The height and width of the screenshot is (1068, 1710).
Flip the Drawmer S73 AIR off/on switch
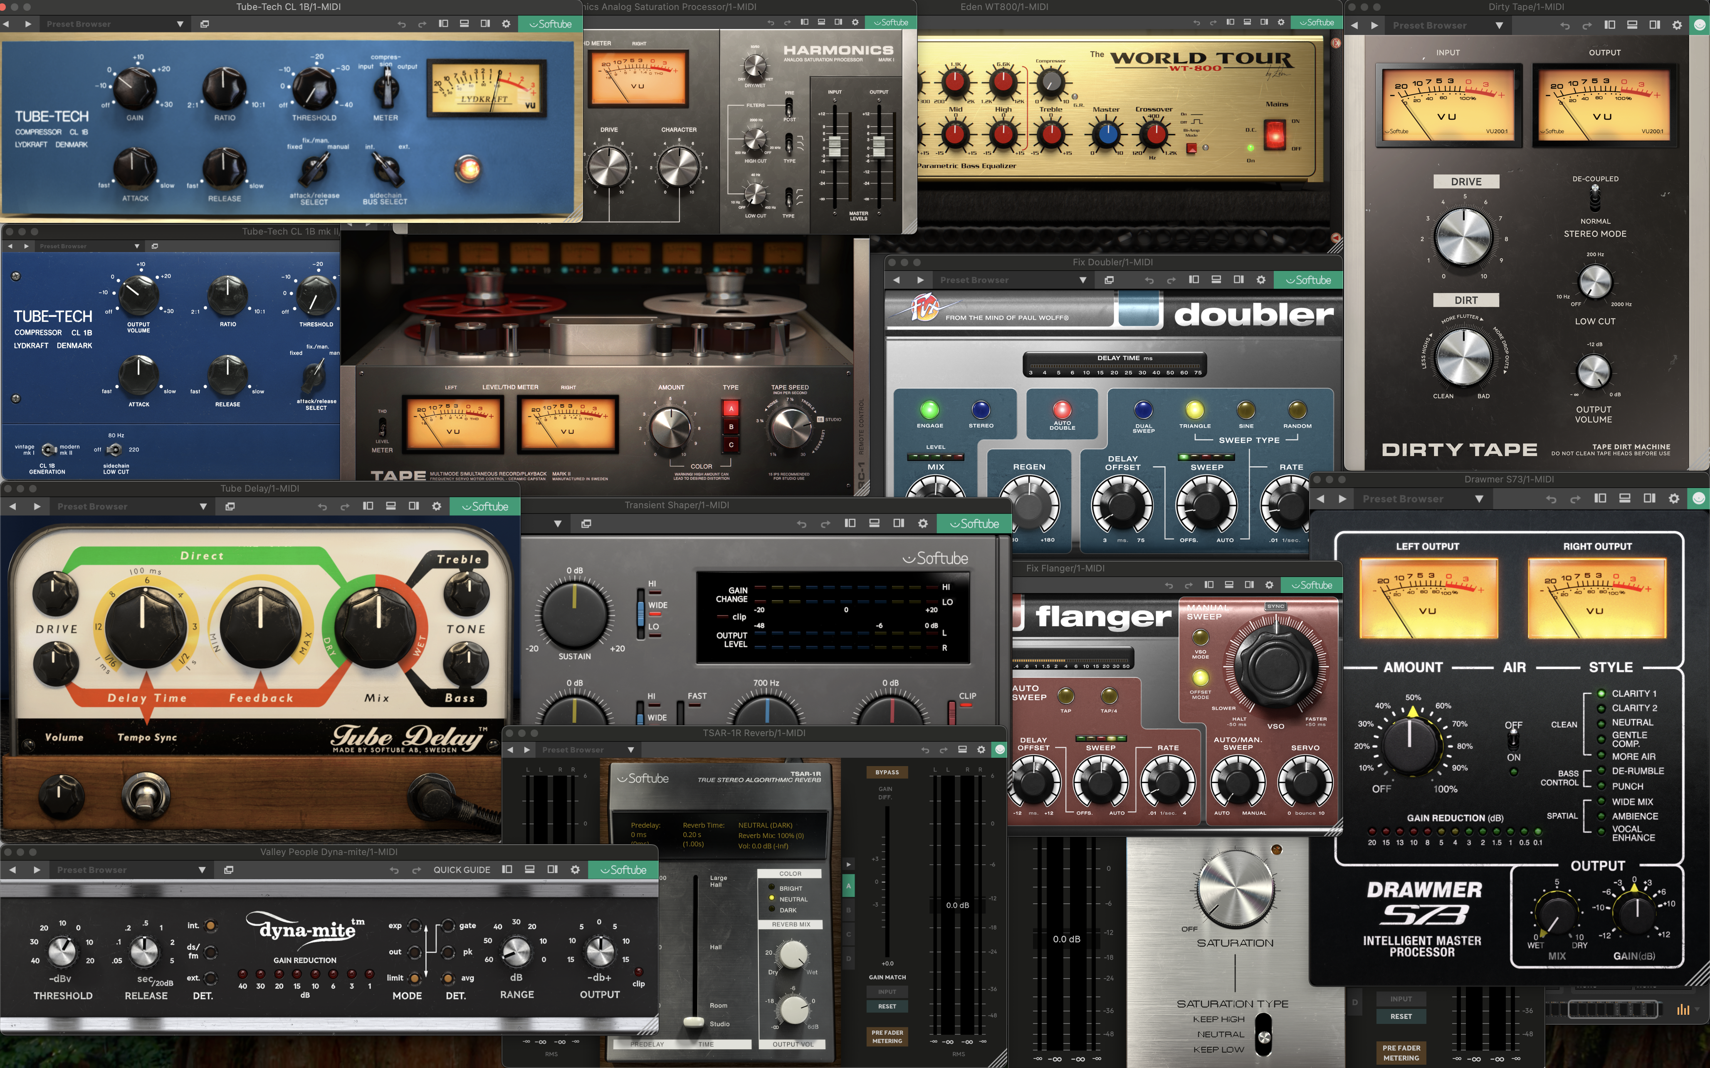(x=1513, y=739)
